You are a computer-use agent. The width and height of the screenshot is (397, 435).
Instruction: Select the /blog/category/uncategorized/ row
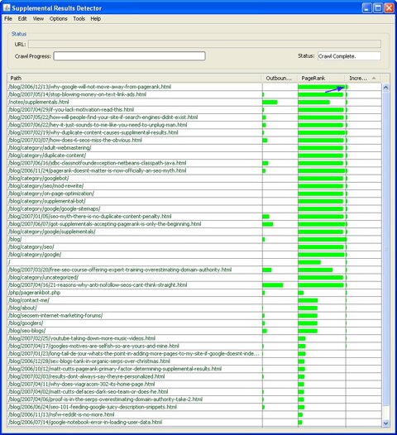pos(194,278)
